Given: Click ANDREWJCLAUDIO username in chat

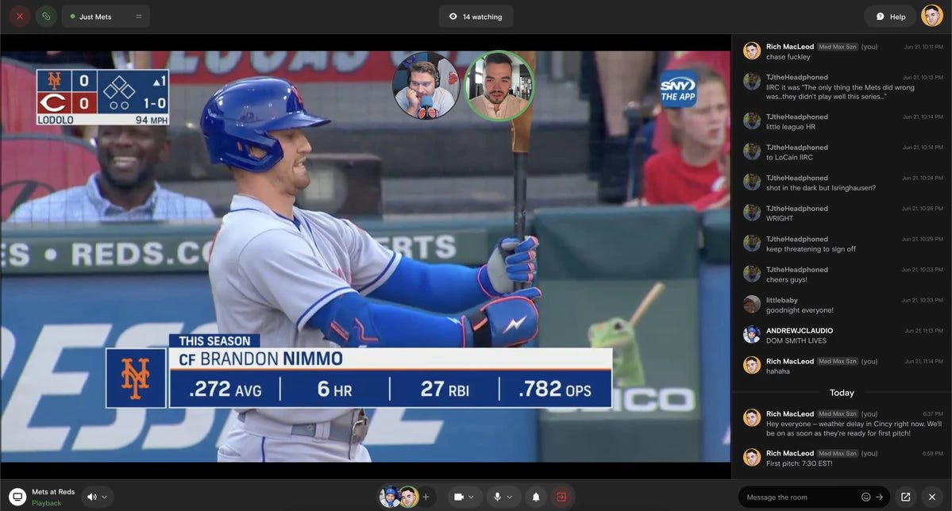Looking at the screenshot, I should pyautogui.click(x=799, y=331).
